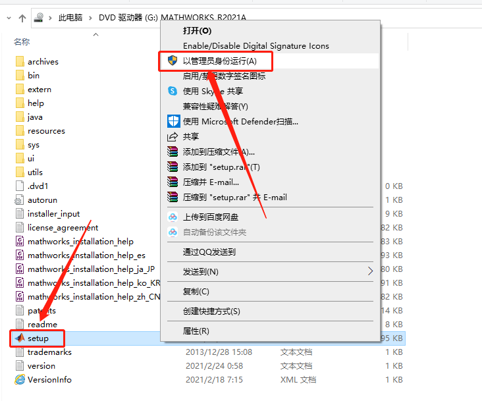Select mathworks_installation_help_ja_JP file name

(92, 269)
